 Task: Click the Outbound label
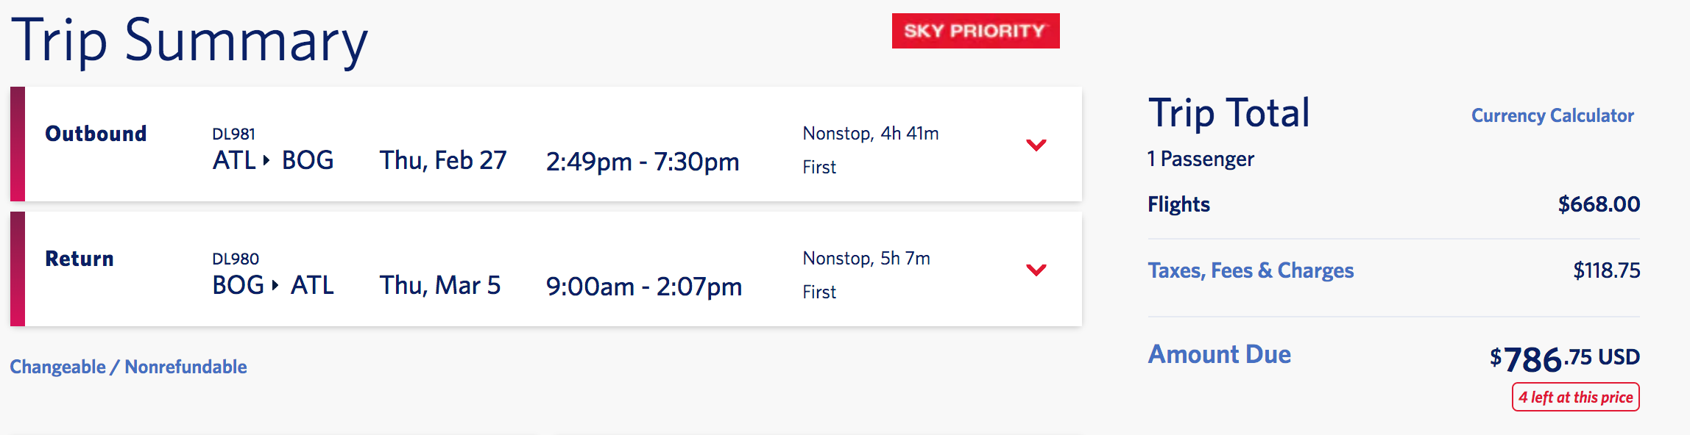[x=96, y=134]
